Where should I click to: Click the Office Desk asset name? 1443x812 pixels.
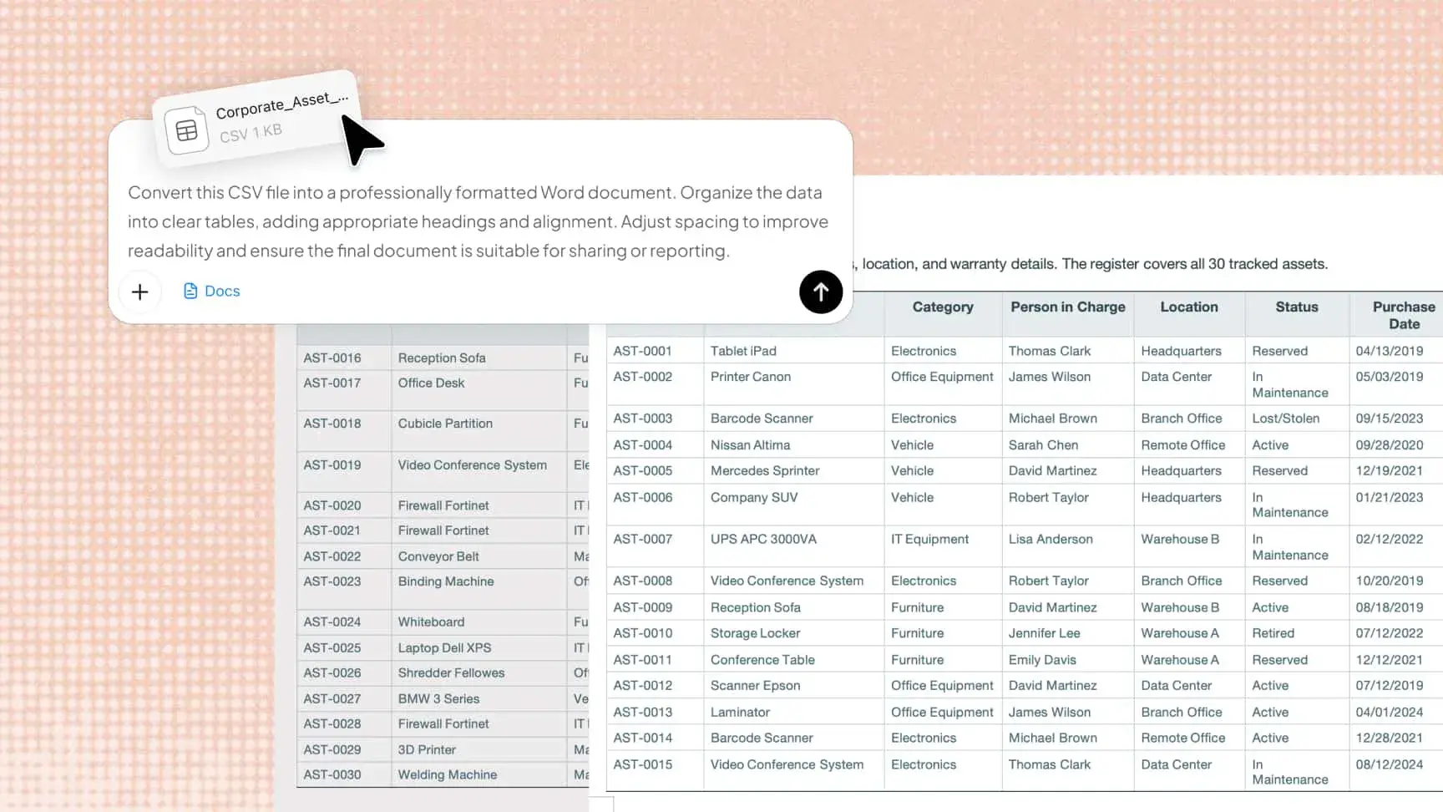(x=431, y=383)
